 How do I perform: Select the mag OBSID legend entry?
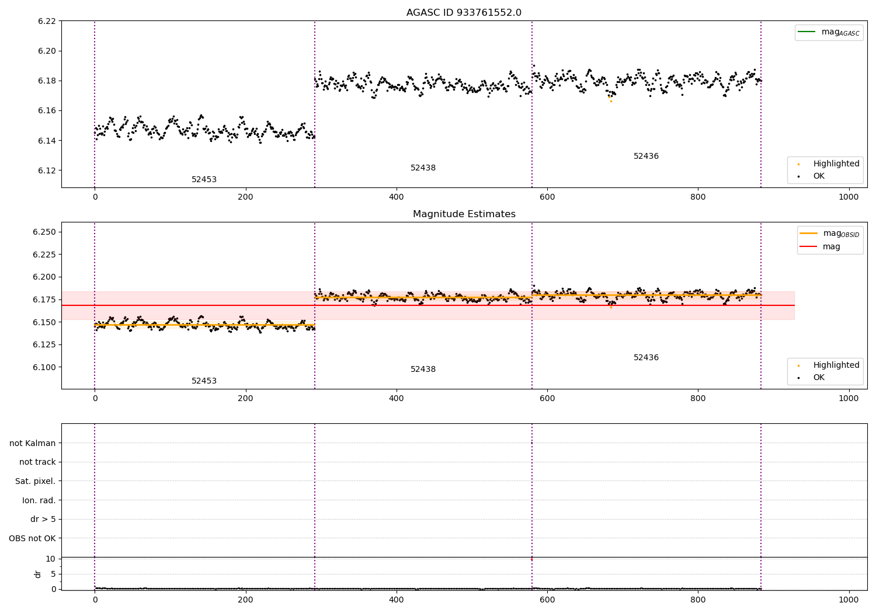point(830,234)
